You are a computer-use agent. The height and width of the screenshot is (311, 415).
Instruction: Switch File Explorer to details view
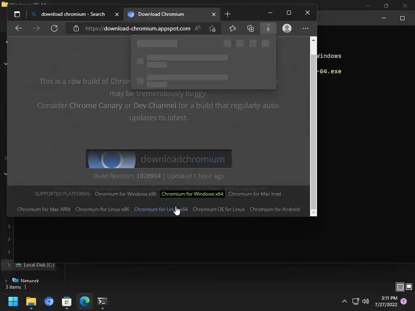[400, 287]
